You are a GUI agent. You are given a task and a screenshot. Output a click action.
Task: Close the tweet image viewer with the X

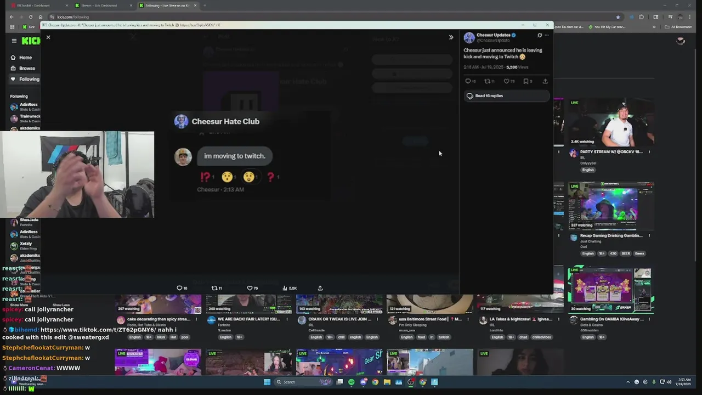point(48,37)
